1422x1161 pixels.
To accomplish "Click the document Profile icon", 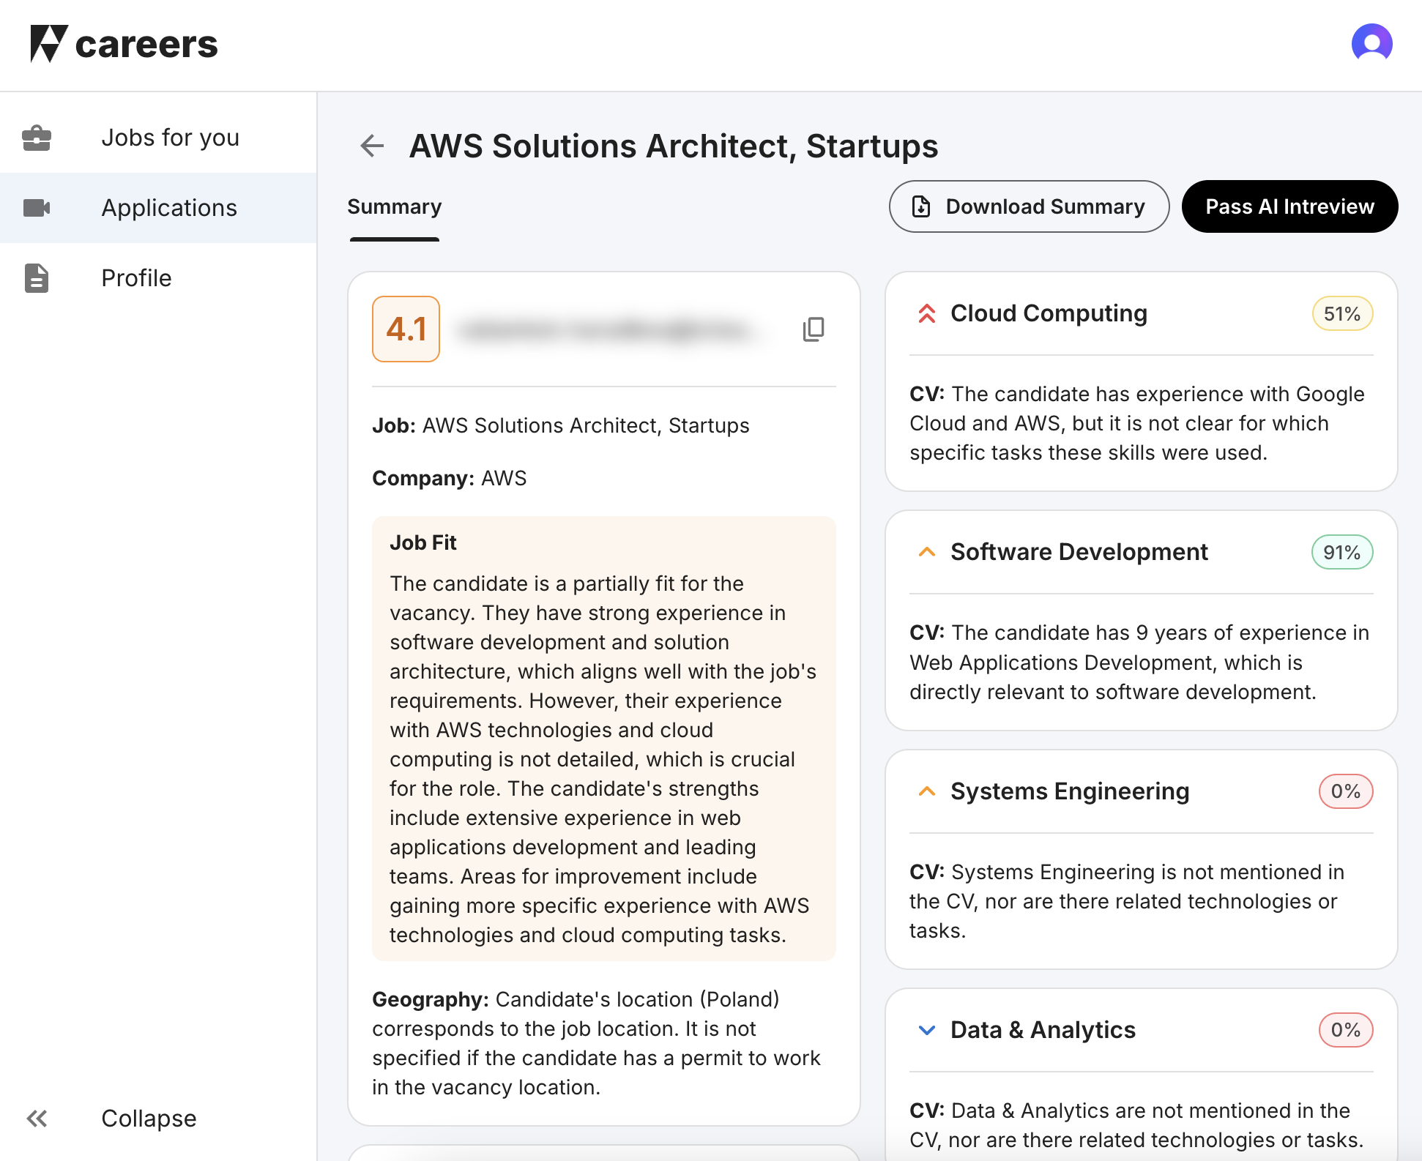I will click(37, 278).
